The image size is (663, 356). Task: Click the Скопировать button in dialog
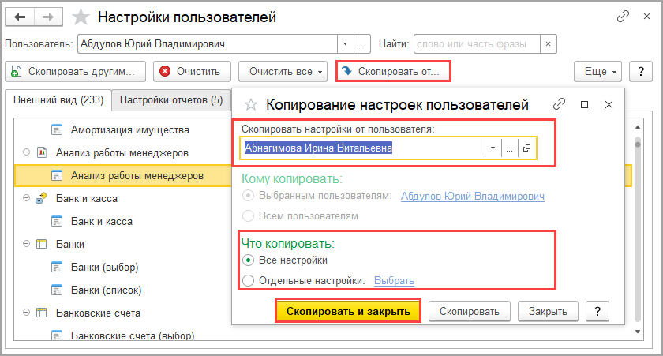470,312
